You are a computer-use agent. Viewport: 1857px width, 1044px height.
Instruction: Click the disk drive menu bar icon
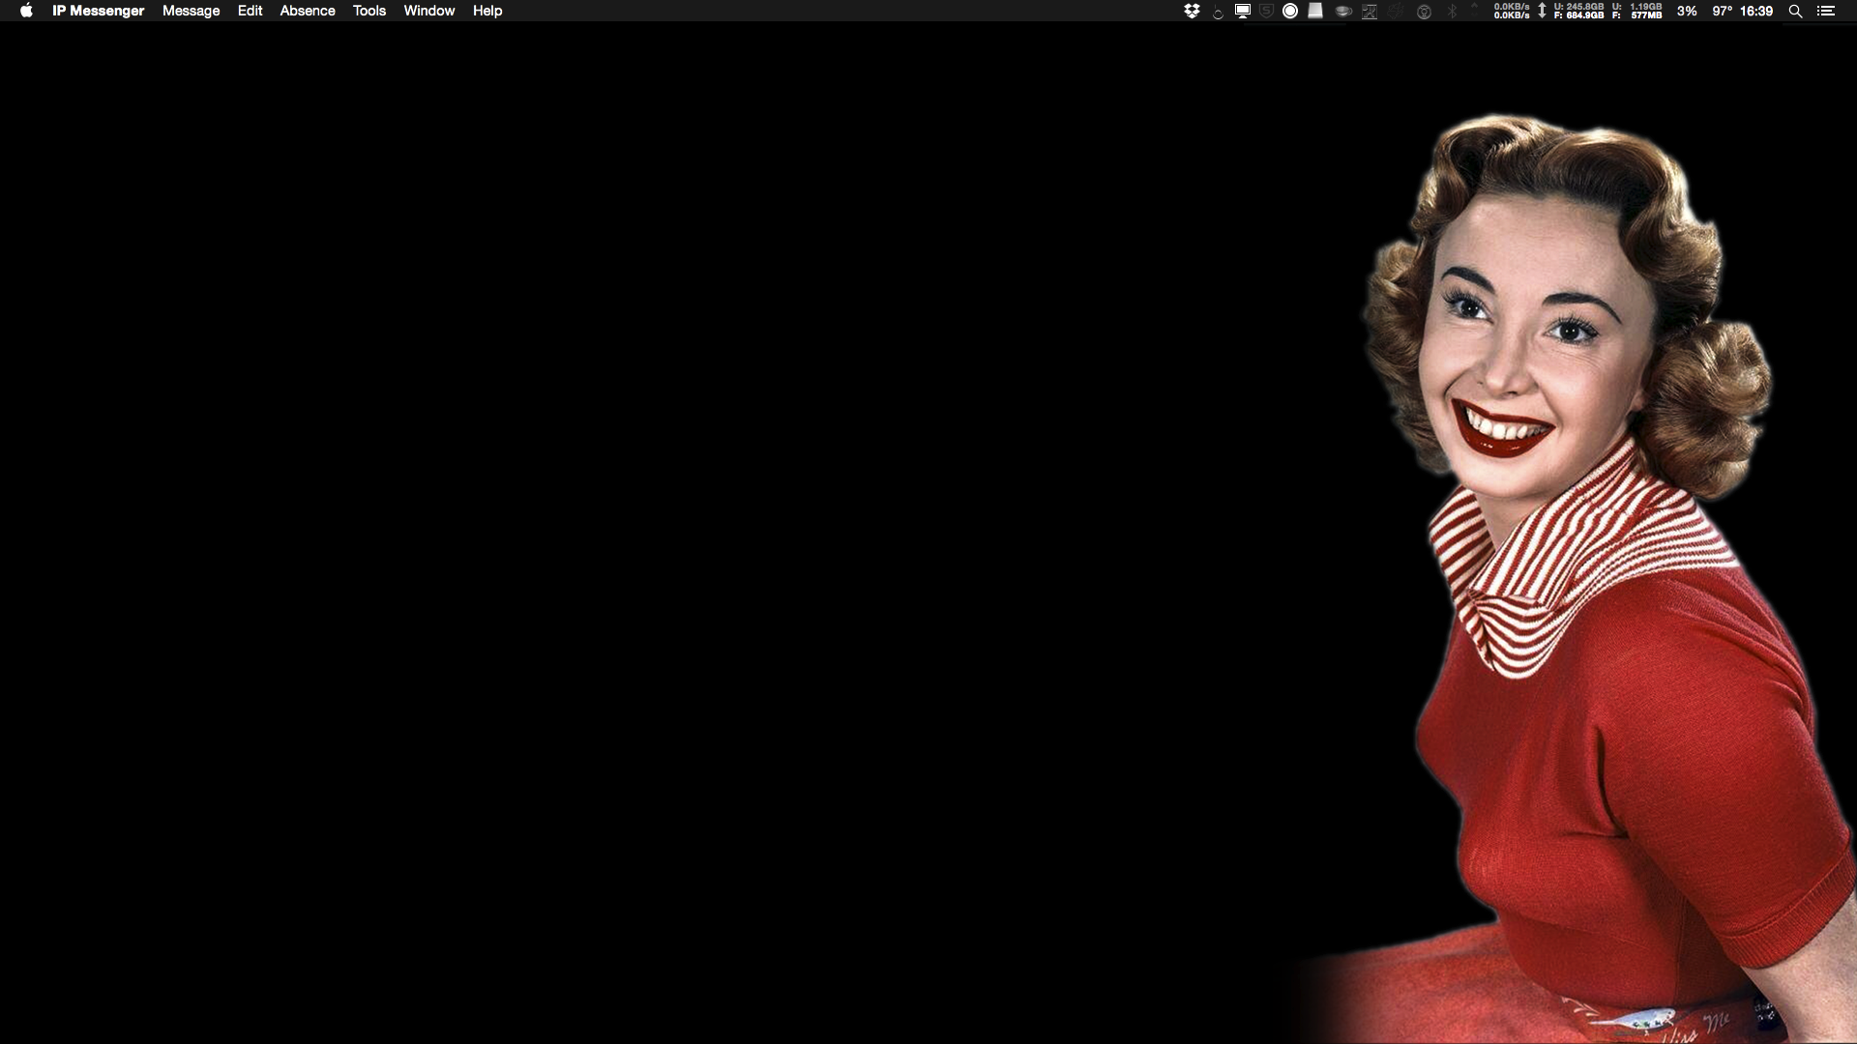point(1315,11)
